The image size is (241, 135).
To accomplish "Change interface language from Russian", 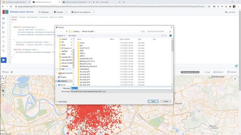I will coord(230,12).
